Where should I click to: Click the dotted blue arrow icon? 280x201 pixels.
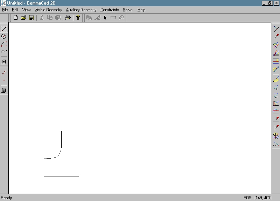(276, 144)
